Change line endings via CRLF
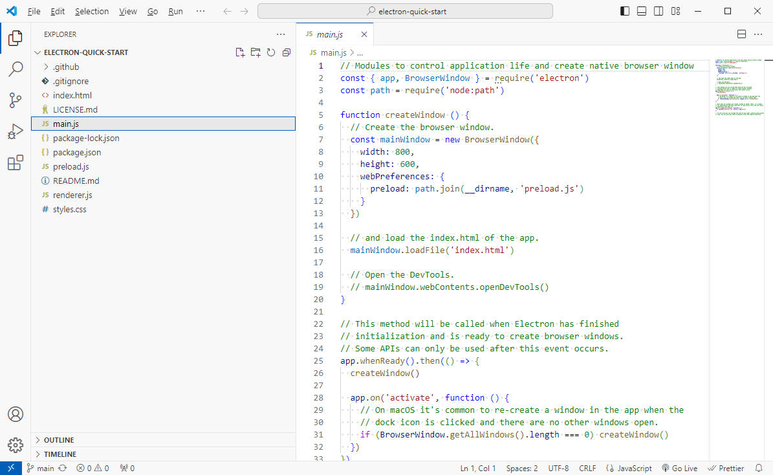The image size is (773, 475). [x=587, y=468]
